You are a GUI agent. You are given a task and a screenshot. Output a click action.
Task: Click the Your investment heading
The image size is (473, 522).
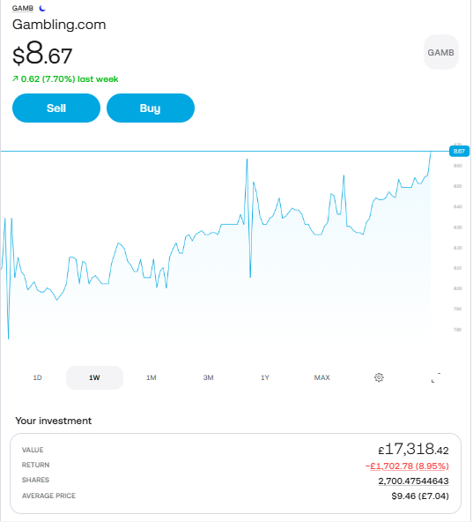click(53, 421)
